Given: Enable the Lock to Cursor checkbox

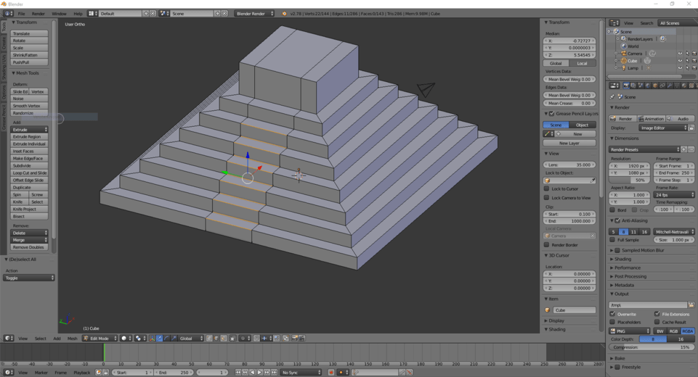Looking at the screenshot, I should (547, 188).
